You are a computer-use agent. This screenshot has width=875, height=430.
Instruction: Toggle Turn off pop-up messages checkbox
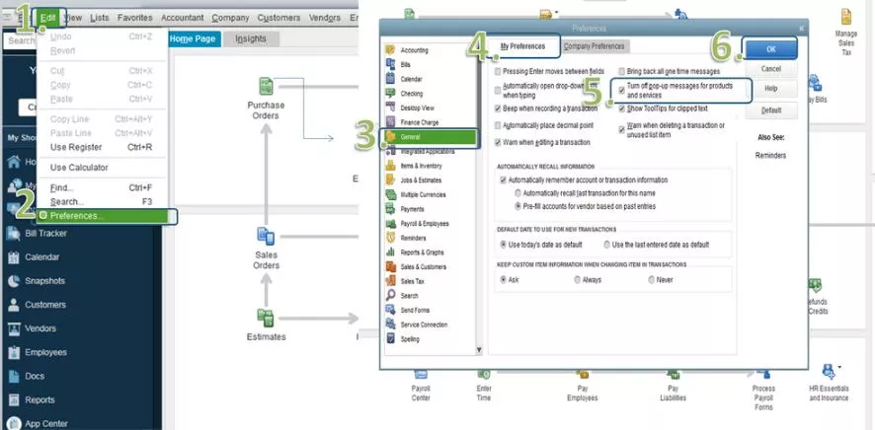pyautogui.click(x=622, y=89)
